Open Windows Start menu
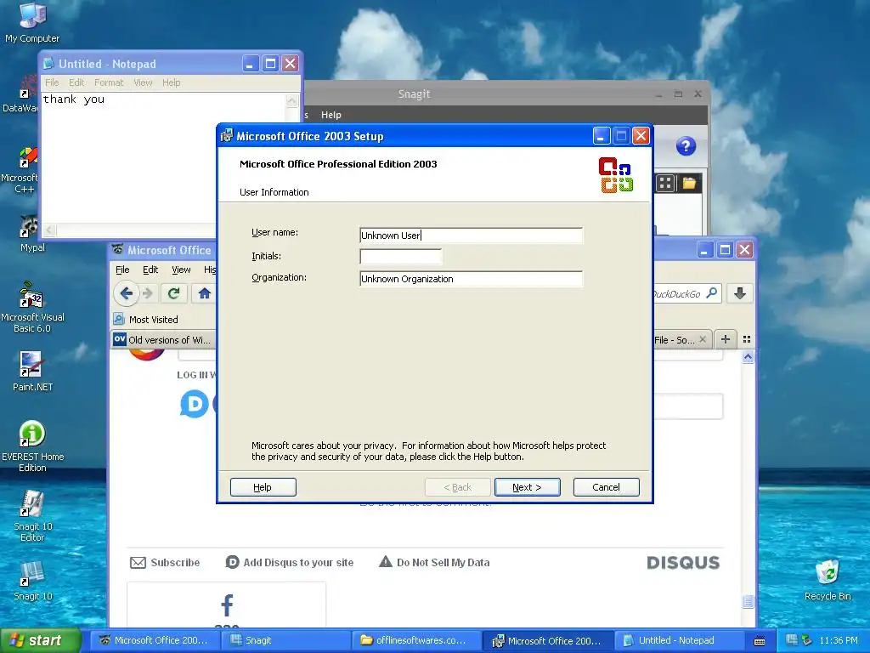Image resolution: width=870 pixels, height=653 pixels. (41, 641)
